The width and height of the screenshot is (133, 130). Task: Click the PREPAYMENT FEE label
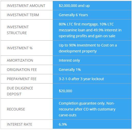pyautogui.click(x=22, y=79)
